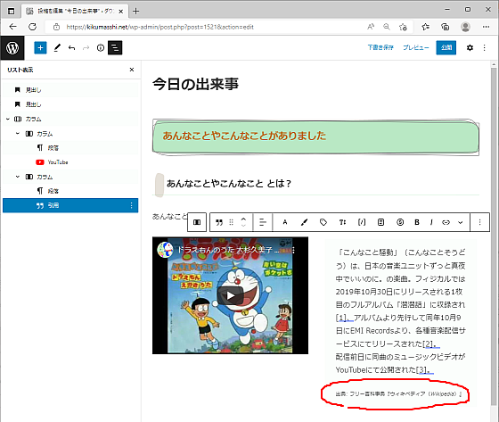
Task: Select the pencil tools icon
Action: 57,48
